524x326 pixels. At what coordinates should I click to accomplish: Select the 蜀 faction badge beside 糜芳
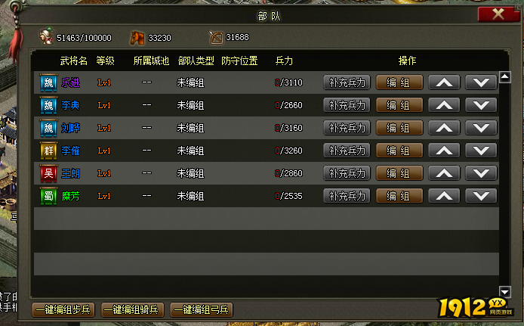49,196
